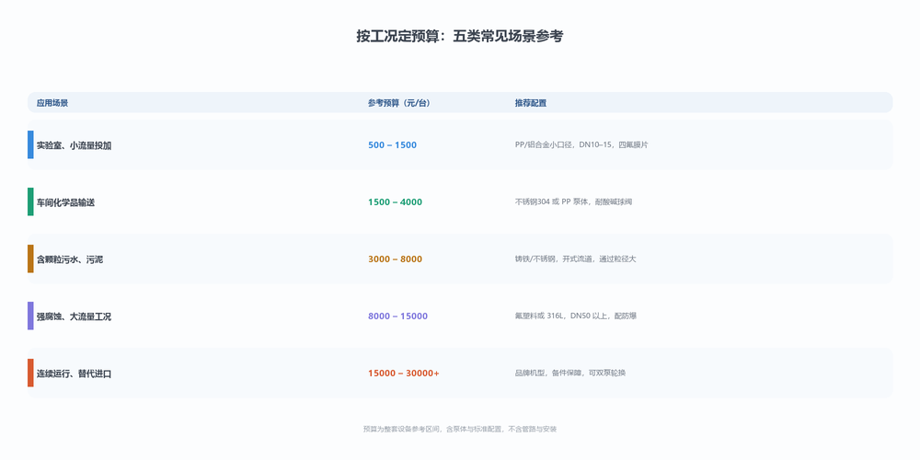Click the text 品牌机型，备件保障，可双泵轮换
Viewport: 920px width, 460px height.
coord(570,373)
